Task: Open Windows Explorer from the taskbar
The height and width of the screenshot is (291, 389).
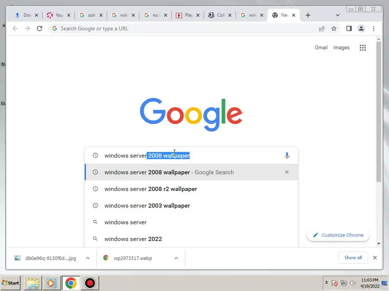Action: [33, 283]
